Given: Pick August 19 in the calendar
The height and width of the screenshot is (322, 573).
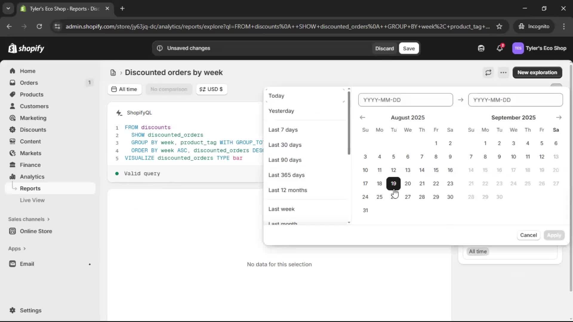Looking at the screenshot, I should pos(393,184).
